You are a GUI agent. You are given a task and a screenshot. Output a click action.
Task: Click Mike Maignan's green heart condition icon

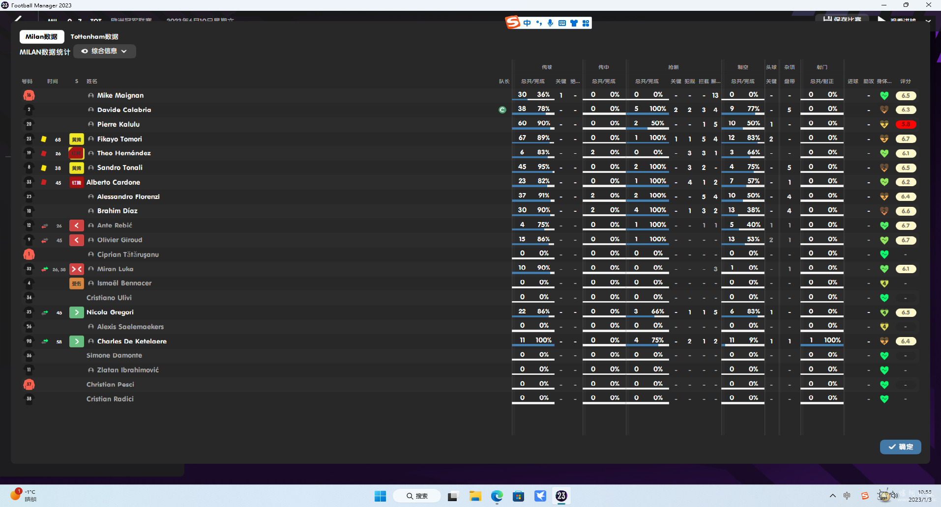[884, 96]
